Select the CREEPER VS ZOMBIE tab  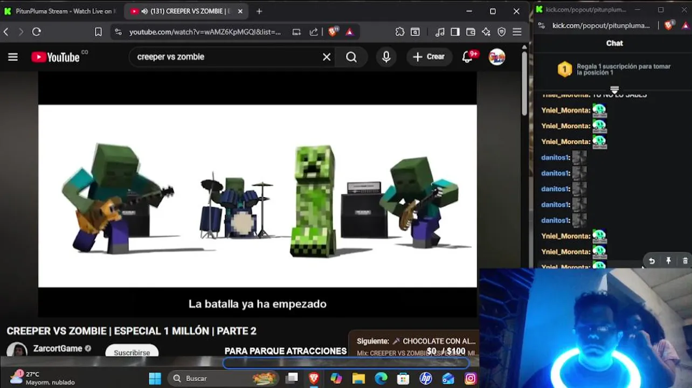pos(186,11)
